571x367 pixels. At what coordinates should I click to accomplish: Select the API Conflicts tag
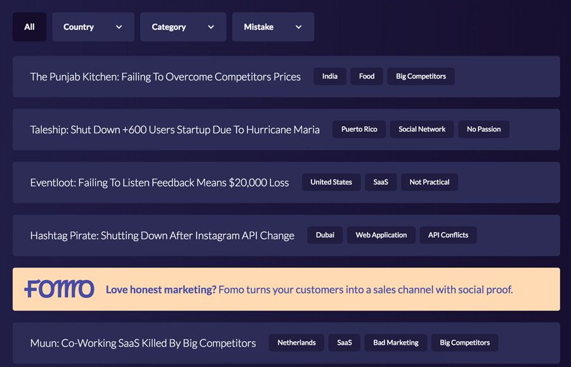(x=449, y=235)
